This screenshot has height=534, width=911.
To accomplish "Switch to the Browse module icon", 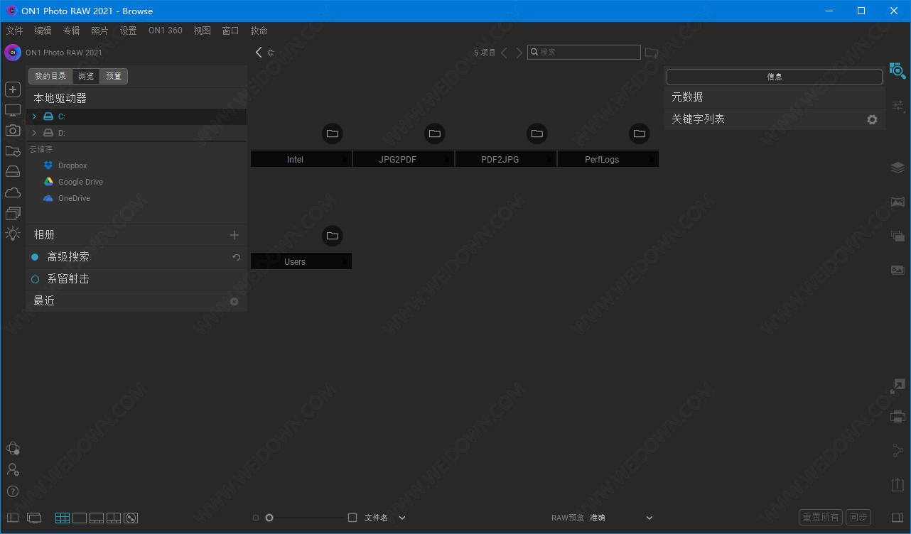I will (897, 70).
